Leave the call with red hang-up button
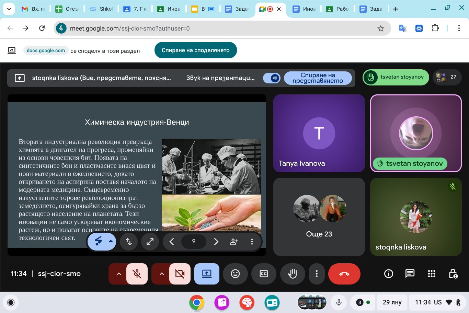The width and height of the screenshot is (469, 313). click(344, 274)
